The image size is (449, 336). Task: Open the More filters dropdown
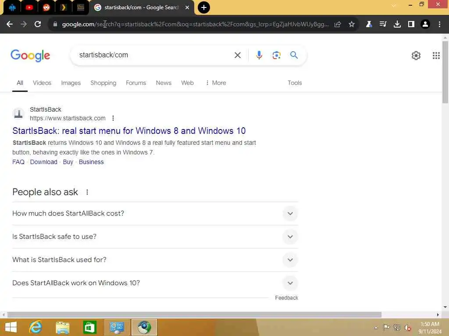216,83
